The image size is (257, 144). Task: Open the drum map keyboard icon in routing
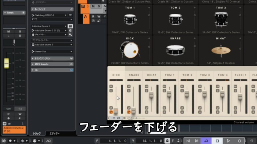click(x=71, y=26)
